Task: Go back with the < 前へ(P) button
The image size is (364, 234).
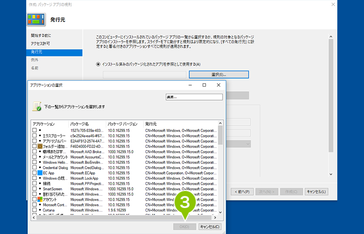Action: click(242, 192)
